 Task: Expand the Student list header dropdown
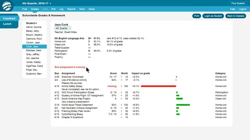[31, 23]
